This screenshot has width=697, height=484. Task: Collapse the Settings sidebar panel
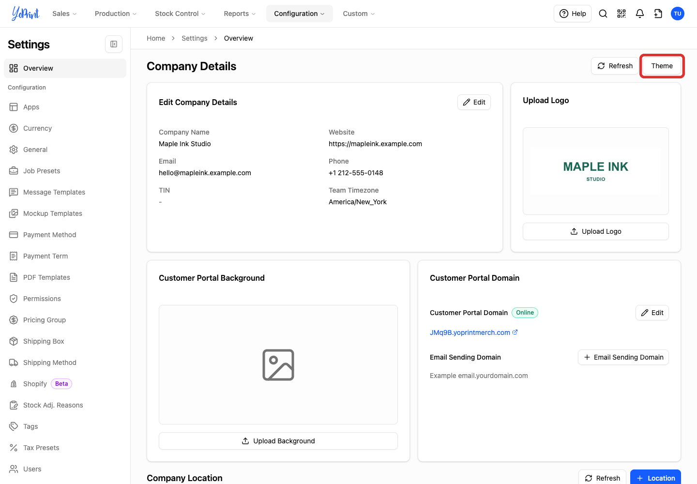(x=114, y=44)
